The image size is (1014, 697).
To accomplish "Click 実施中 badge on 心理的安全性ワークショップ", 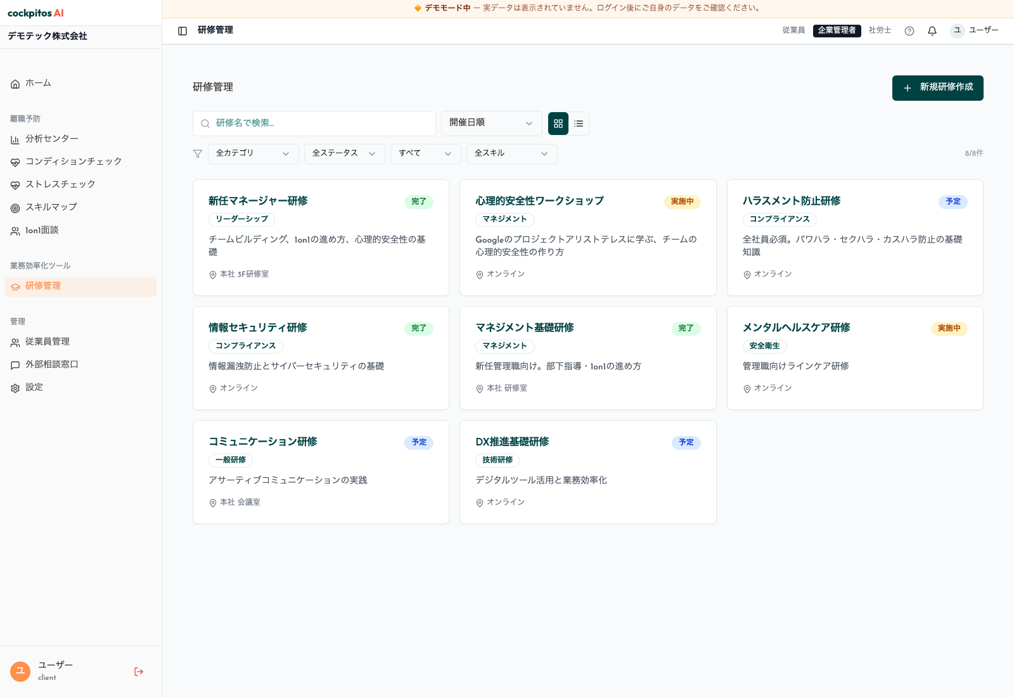I will tap(682, 201).
